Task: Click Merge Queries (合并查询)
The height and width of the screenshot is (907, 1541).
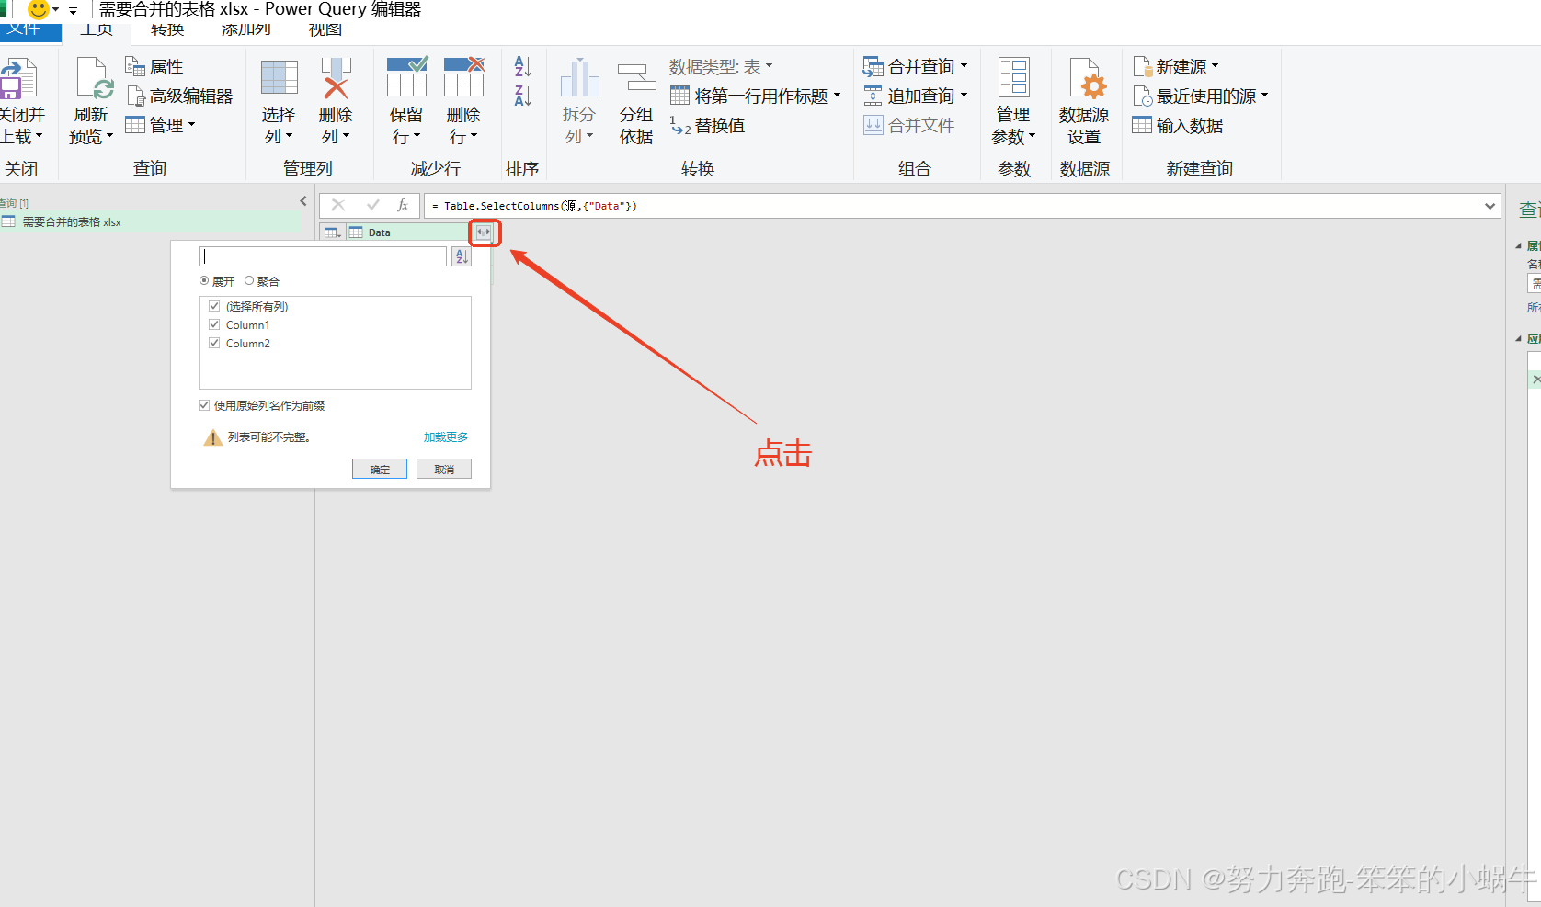Action: [x=916, y=66]
